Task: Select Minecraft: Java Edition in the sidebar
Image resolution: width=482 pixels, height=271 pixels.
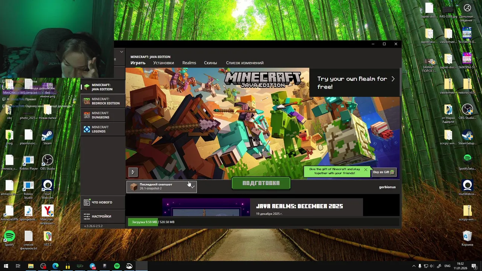Action: [x=103, y=87]
